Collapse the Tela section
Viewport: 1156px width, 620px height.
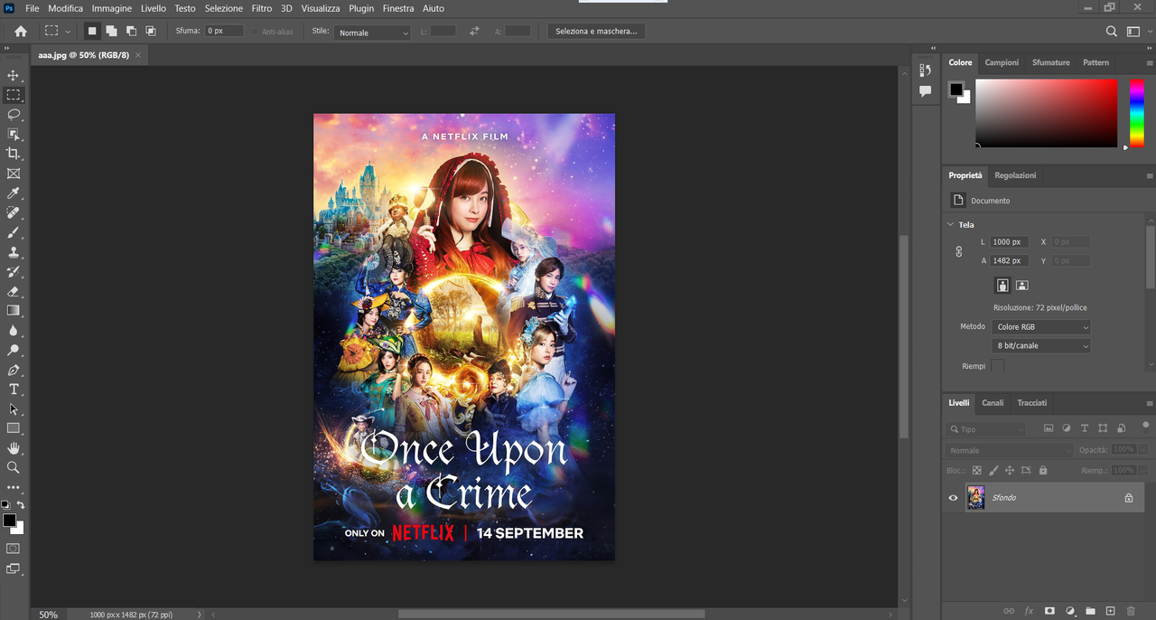[x=950, y=224]
